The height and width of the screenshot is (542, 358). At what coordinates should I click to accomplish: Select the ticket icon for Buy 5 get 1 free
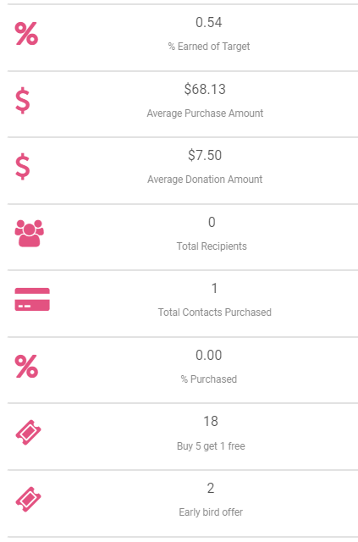[x=28, y=433]
